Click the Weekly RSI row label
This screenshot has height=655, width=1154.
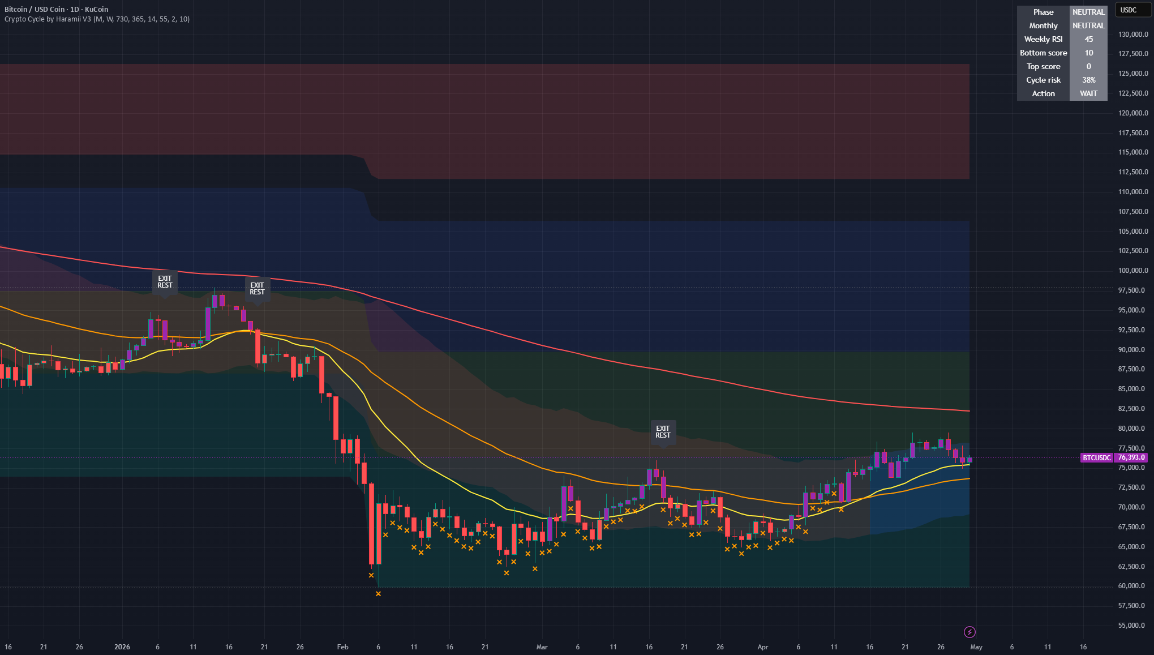click(1043, 39)
